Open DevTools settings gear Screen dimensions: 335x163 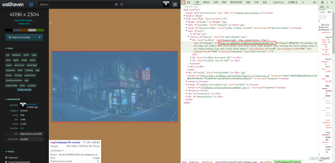[322, 2]
